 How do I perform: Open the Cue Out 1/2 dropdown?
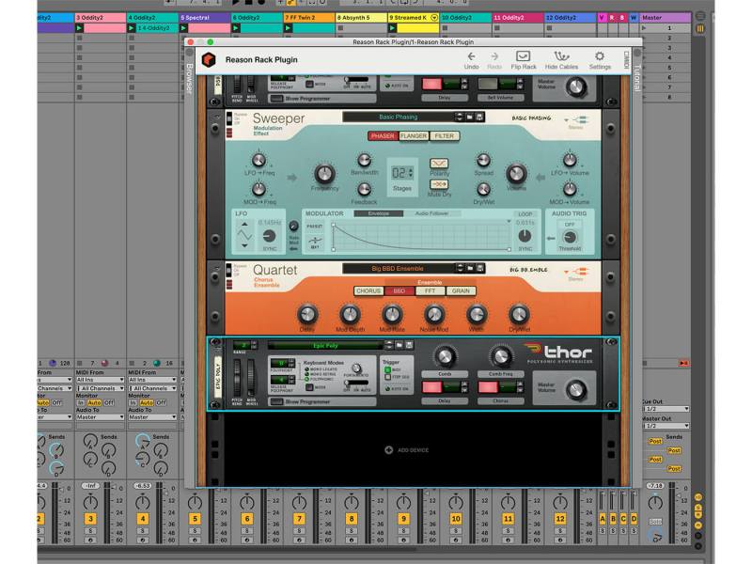point(666,409)
